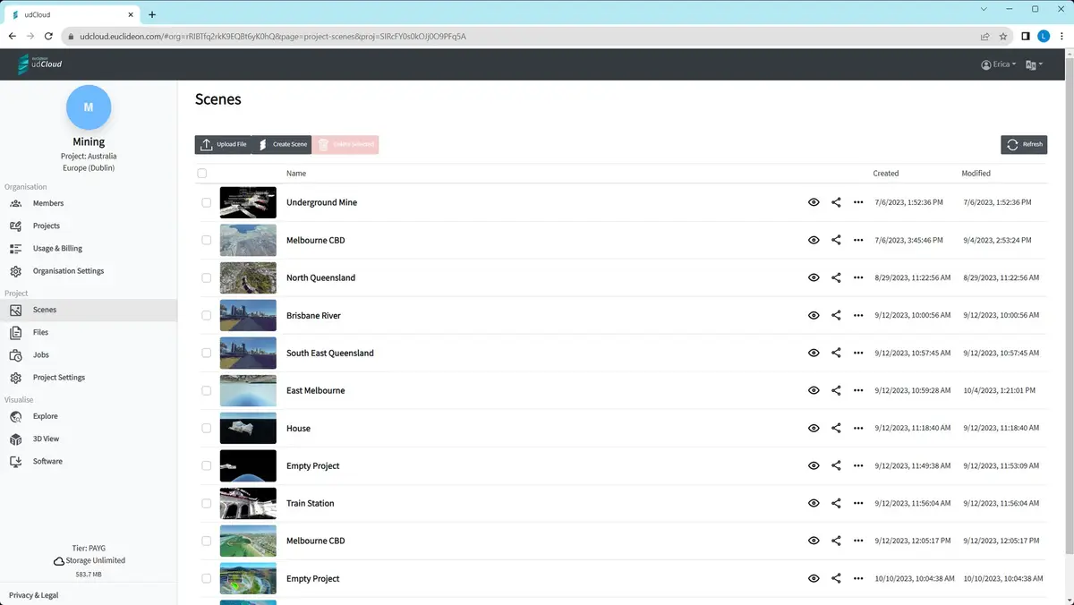Screen dimensions: 1074x605
Task: Select the Scenes sidebar item
Action: coord(89,310)
